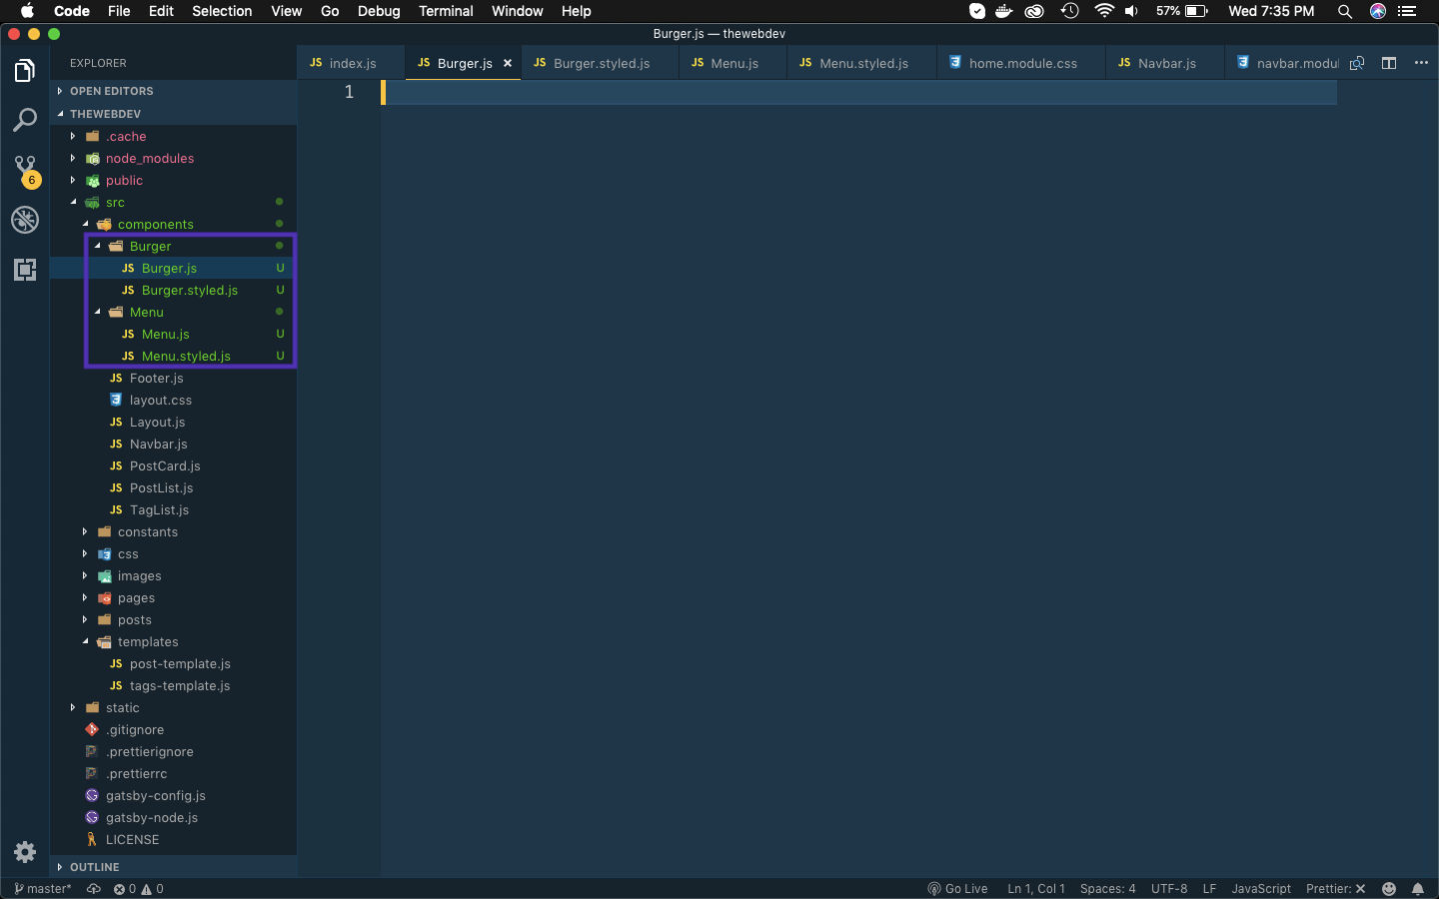The width and height of the screenshot is (1439, 899).
Task: Expand the public folder
Action: pyautogui.click(x=173, y=180)
